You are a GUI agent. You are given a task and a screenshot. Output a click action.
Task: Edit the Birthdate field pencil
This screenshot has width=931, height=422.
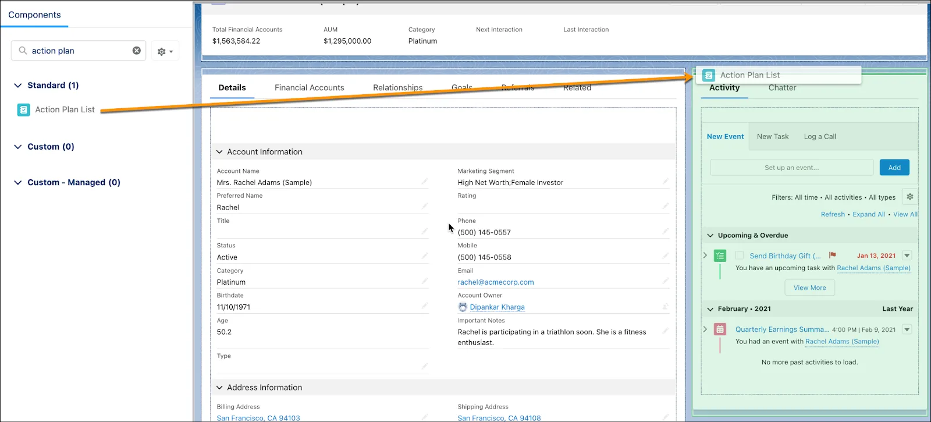point(425,306)
